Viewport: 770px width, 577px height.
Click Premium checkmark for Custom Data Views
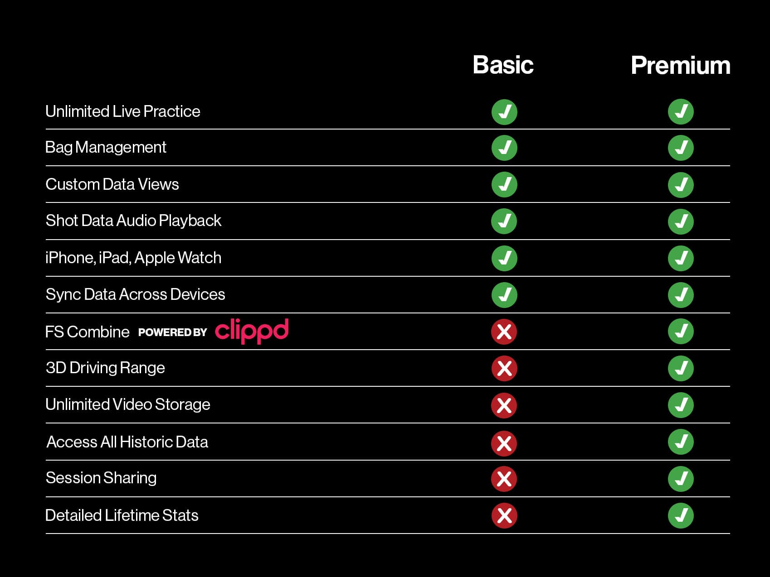click(x=681, y=185)
